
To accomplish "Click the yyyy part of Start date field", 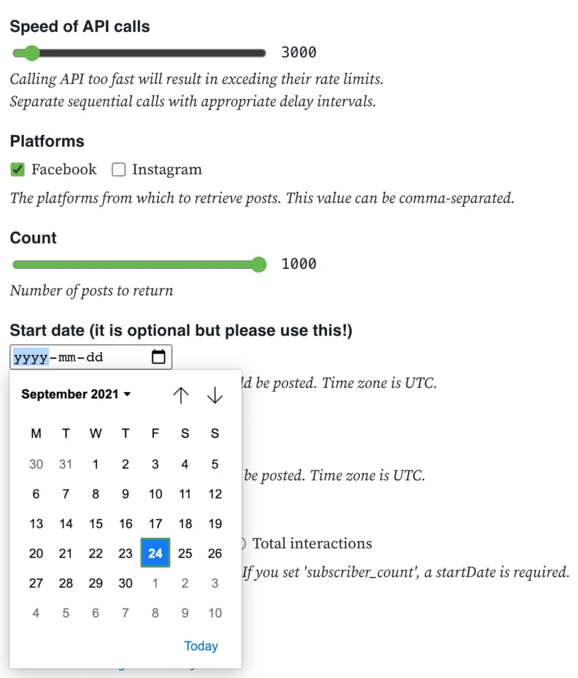I will 30,358.
